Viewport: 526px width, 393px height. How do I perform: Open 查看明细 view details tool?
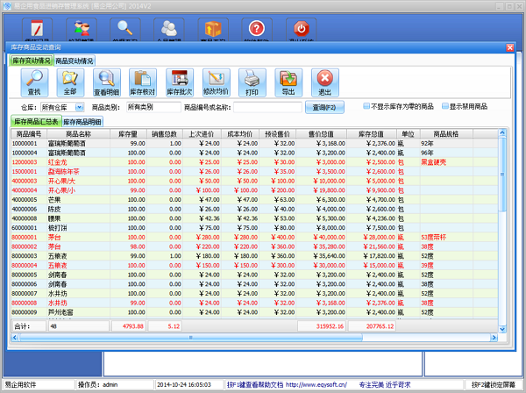(107, 82)
